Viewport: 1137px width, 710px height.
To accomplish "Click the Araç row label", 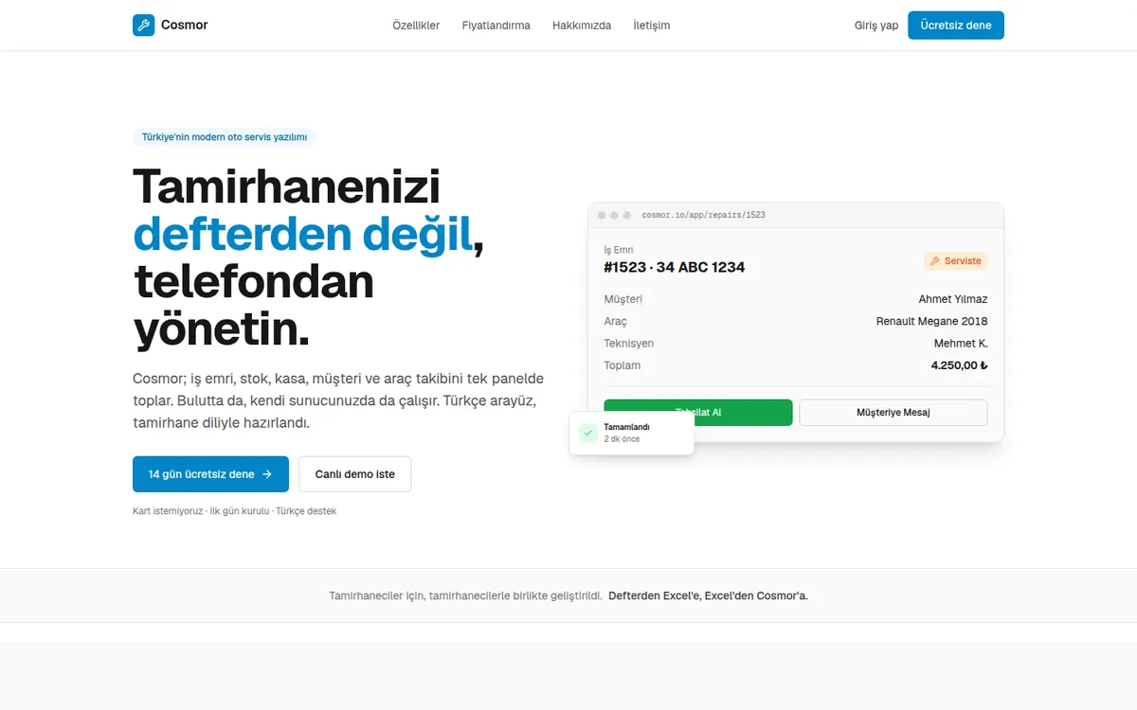I will point(616,321).
